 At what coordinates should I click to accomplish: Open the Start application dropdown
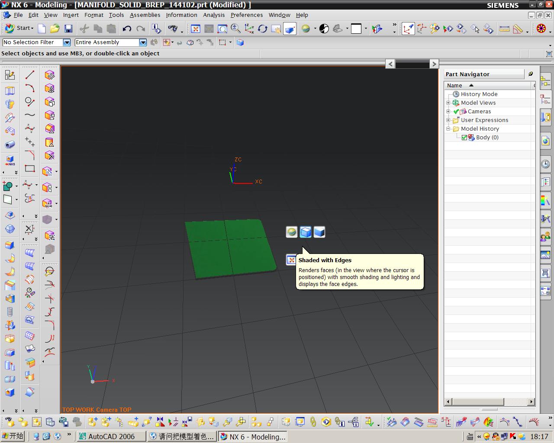point(19,28)
